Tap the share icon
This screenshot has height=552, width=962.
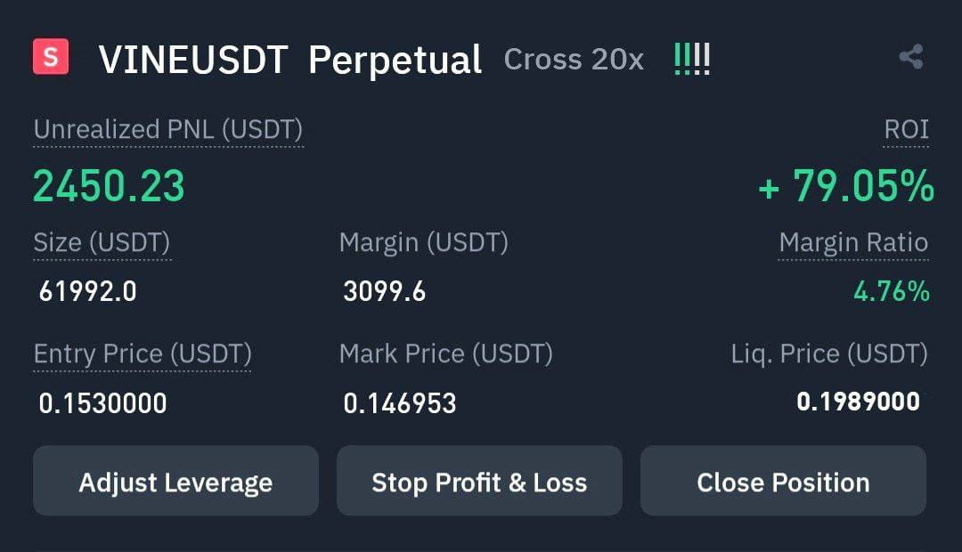tap(911, 57)
